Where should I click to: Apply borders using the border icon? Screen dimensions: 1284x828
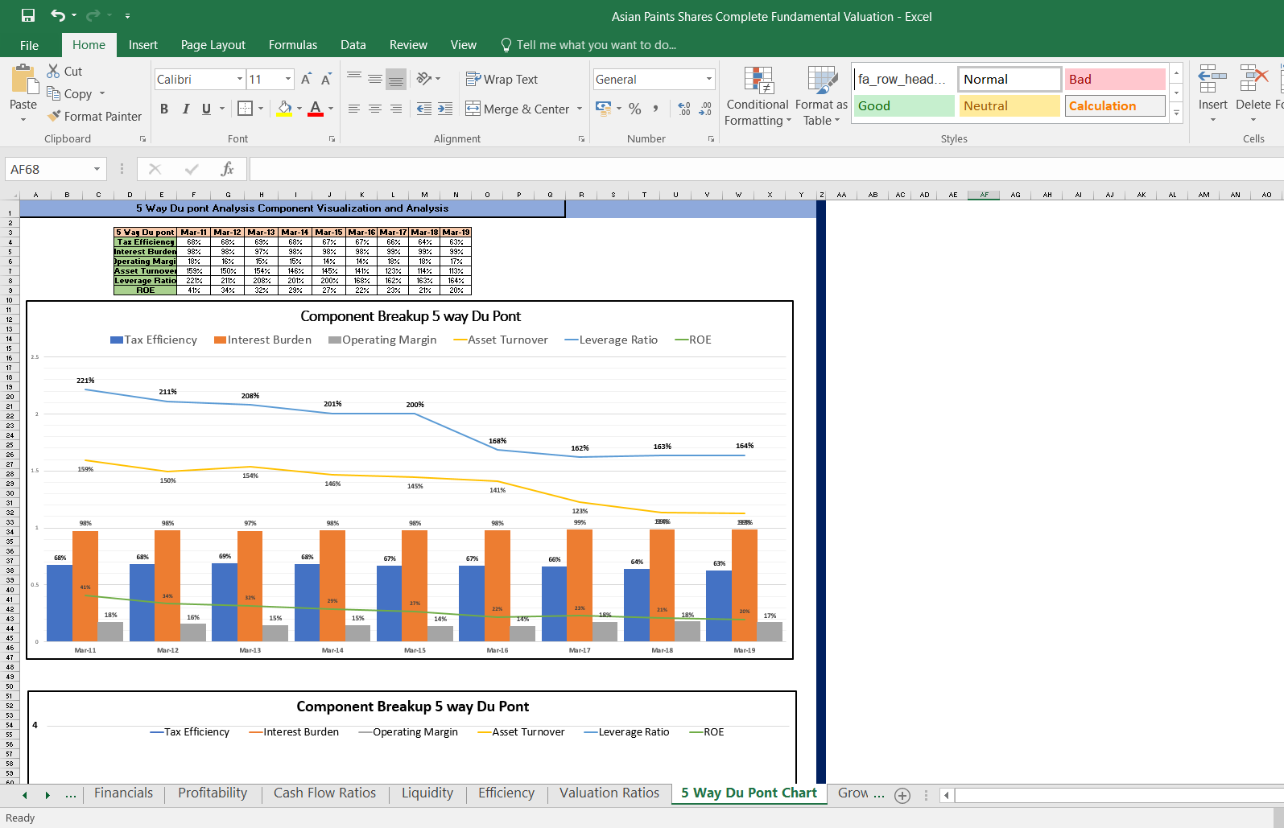point(246,108)
